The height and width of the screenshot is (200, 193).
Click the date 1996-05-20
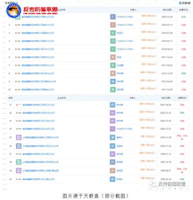tap(166, 179)
